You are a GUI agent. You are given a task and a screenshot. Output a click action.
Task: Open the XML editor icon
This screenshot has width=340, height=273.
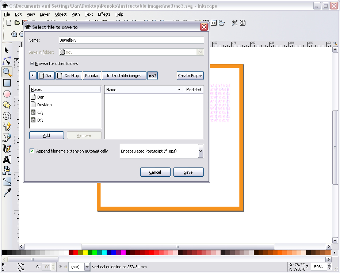(214, 23)
